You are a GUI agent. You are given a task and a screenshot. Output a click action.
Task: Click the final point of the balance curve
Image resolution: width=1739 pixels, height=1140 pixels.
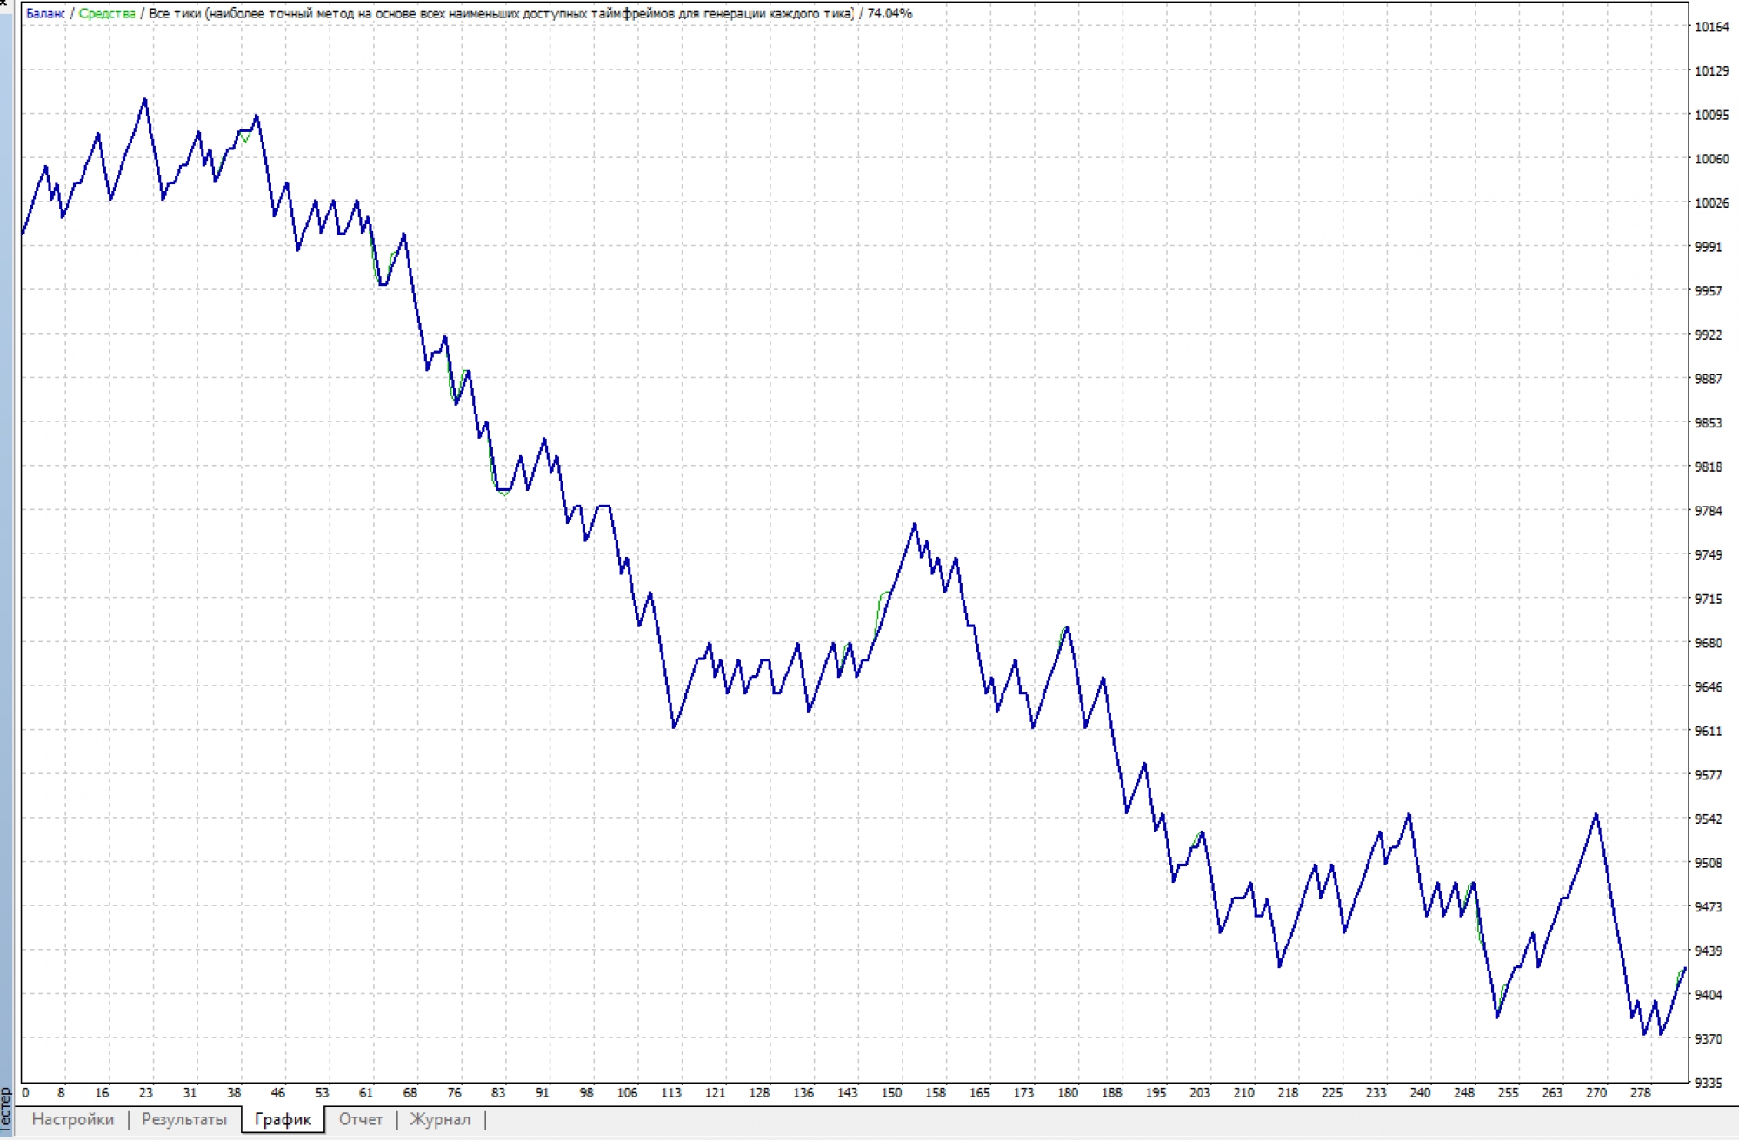(x=1685, y=968)
